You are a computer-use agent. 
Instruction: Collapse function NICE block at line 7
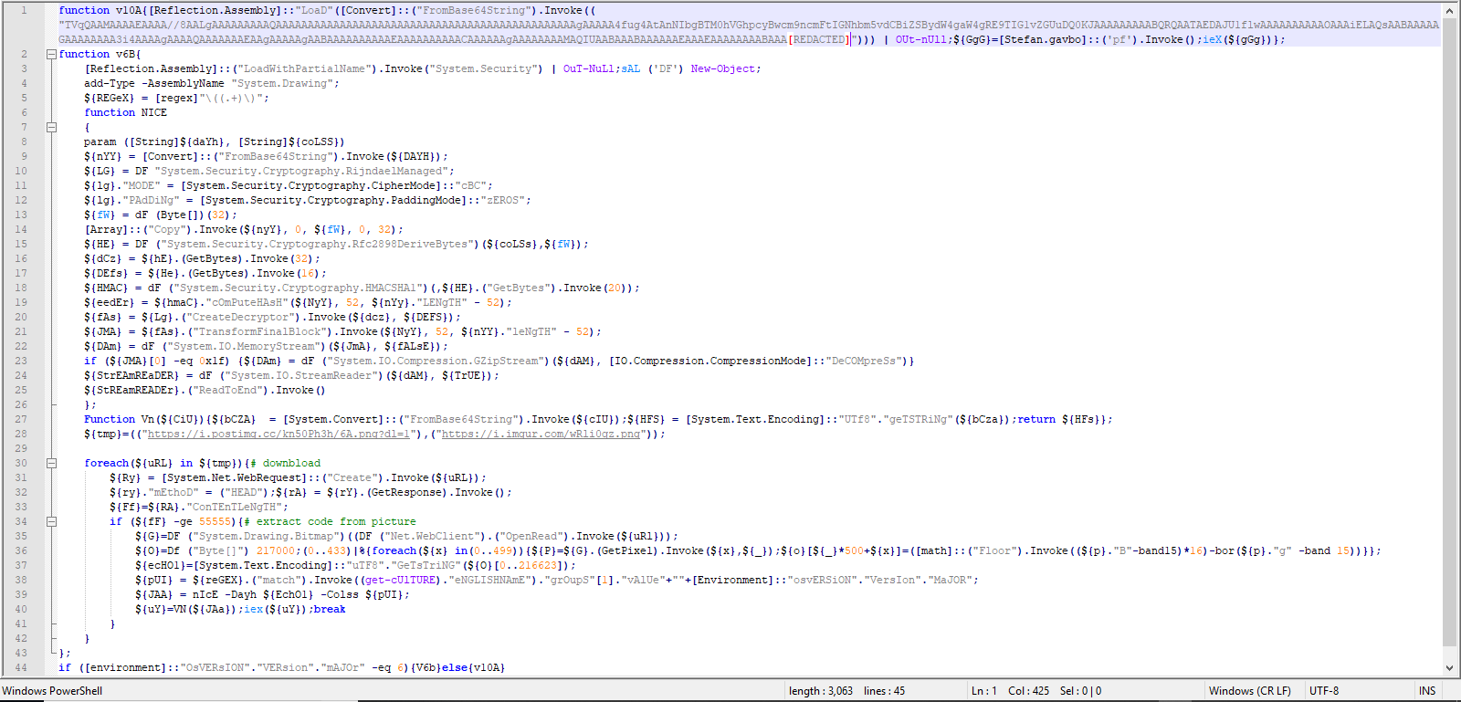coord(52,127)
